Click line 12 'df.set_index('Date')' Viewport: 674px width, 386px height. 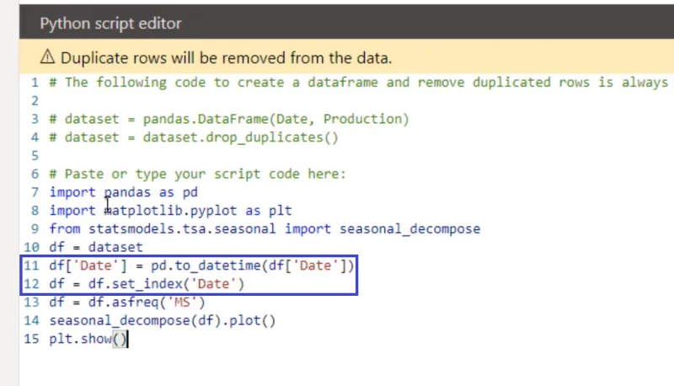click(147, 284)
